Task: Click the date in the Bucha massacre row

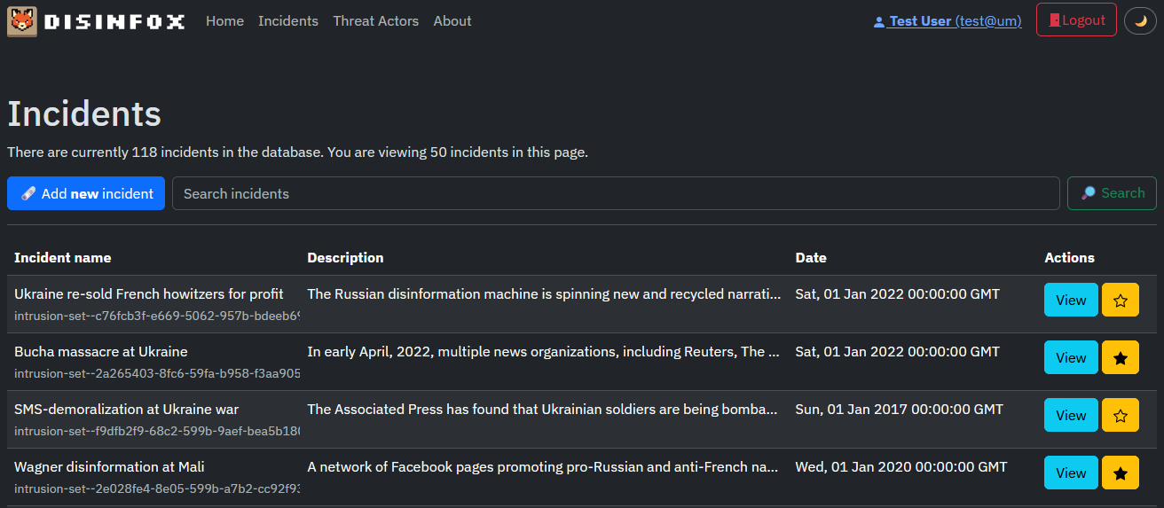Action: [897, 351]
